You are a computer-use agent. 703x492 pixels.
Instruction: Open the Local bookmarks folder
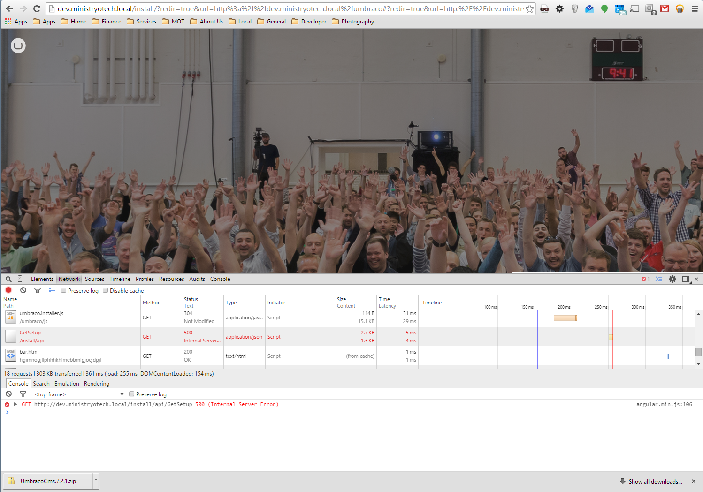click(x=240, y=22)
